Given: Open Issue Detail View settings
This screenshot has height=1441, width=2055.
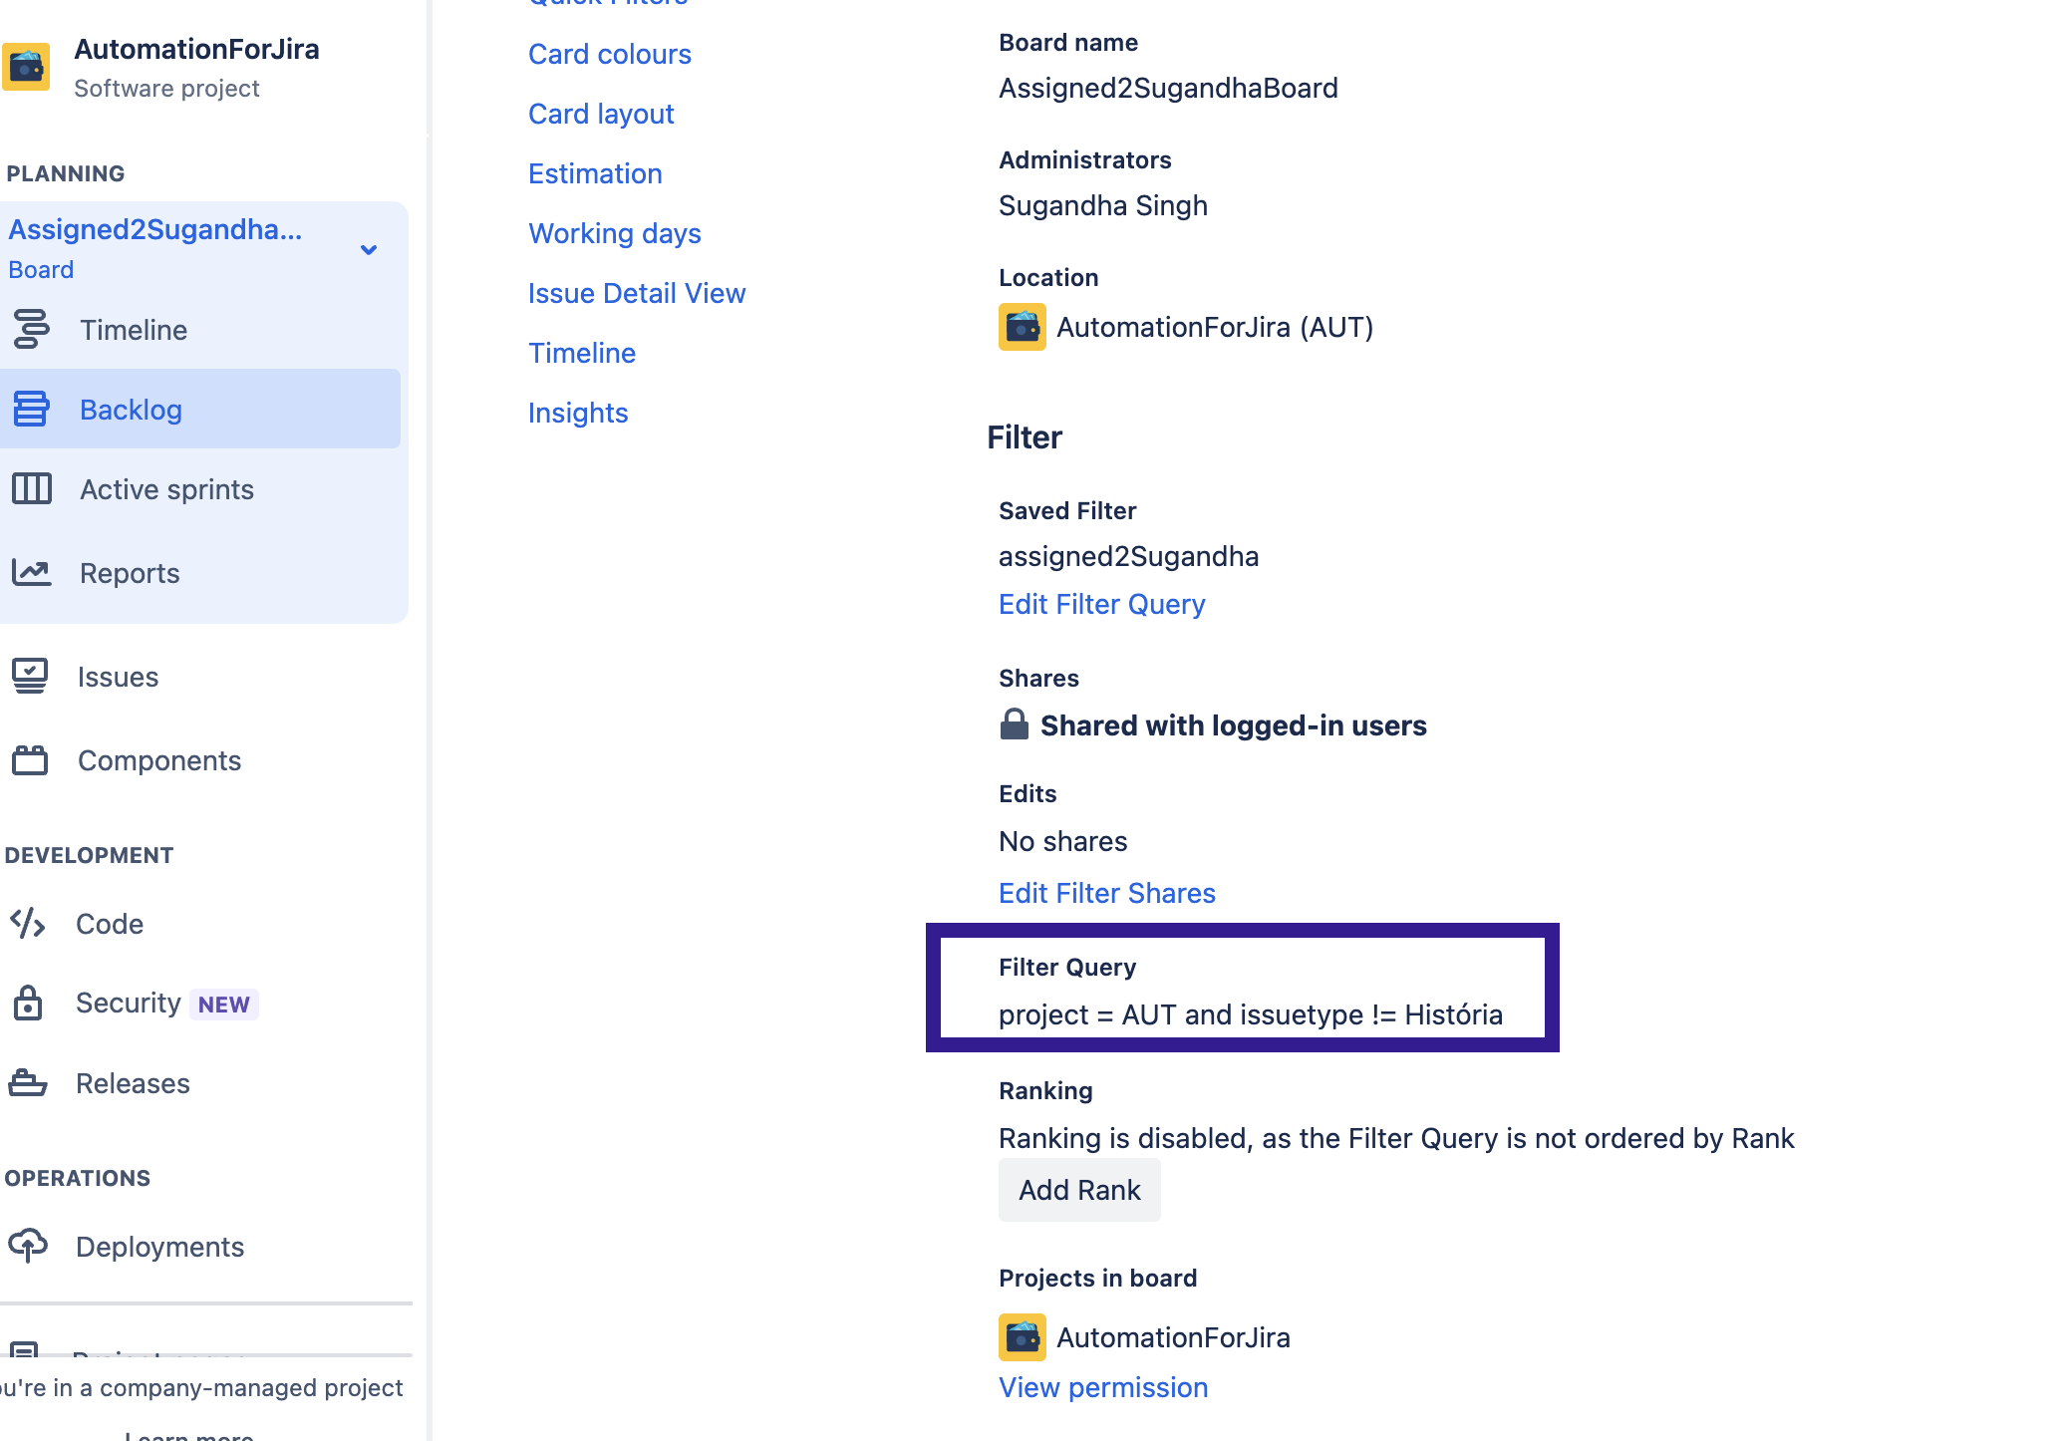Looking at the screenshot, I should 636,293.
